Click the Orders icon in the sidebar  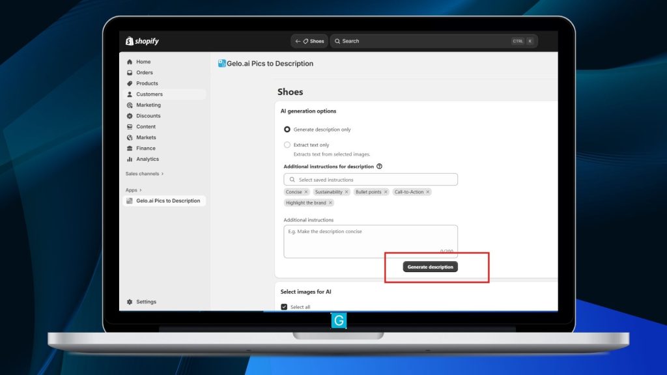130,73
